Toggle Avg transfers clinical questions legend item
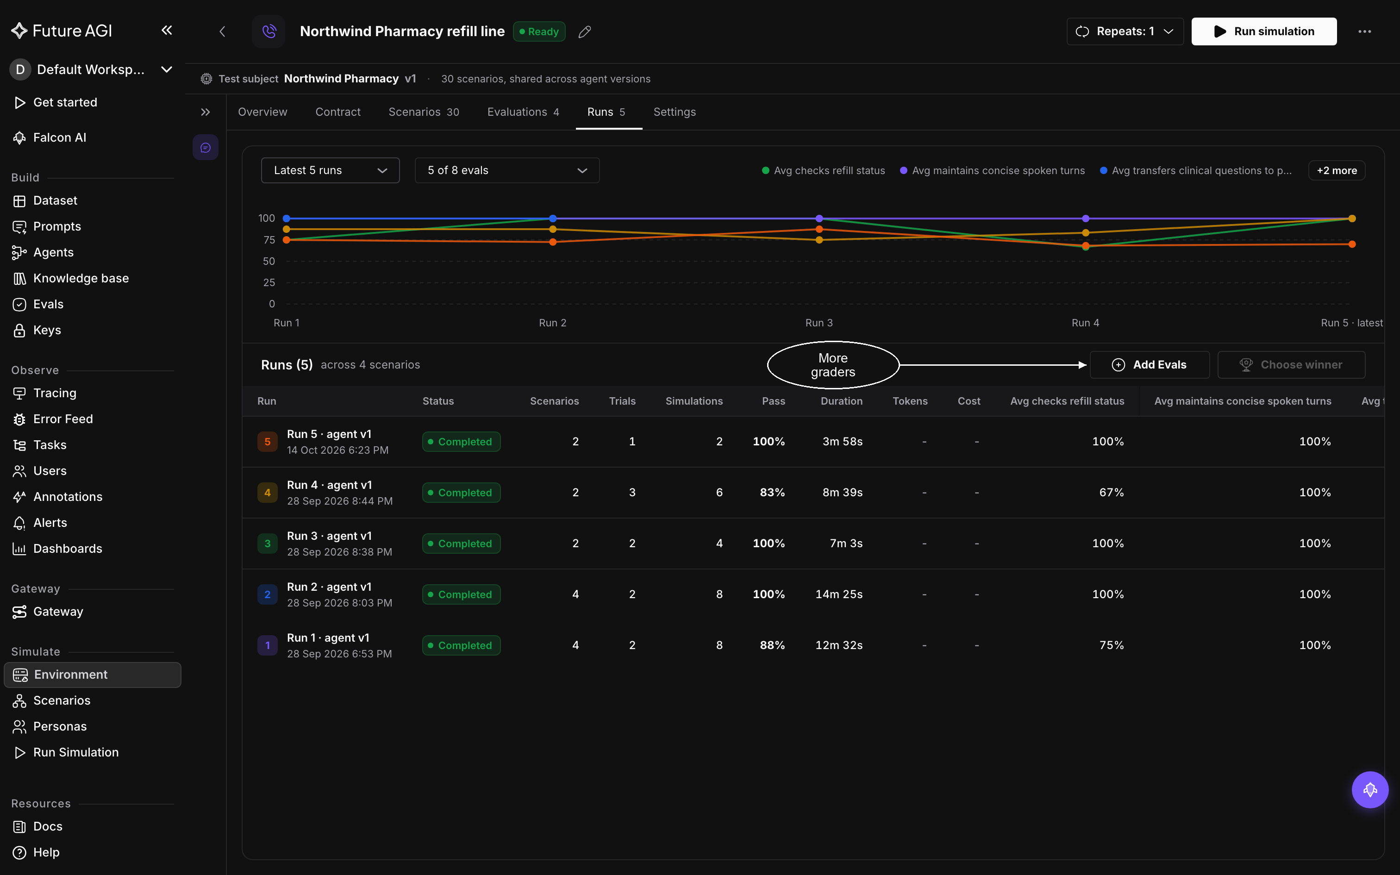 pyautogui.click(x=1195, y=171)
